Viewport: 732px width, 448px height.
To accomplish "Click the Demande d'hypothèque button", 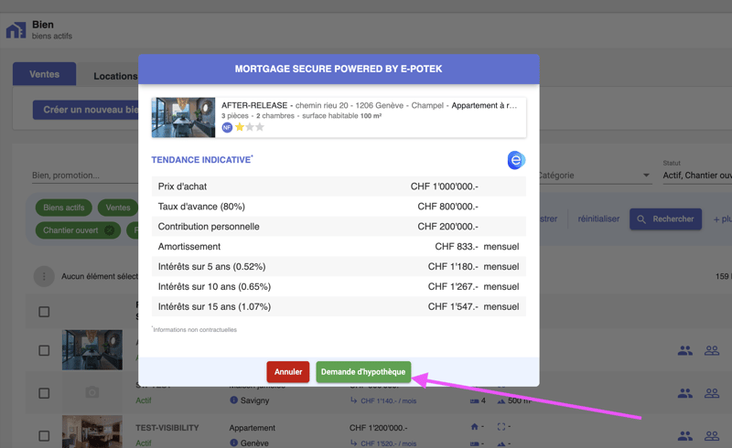I will tap(363, 372).
